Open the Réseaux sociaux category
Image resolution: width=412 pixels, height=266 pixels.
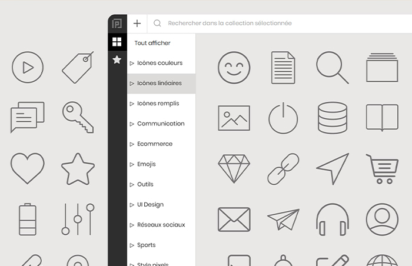(x=161, y=225)
